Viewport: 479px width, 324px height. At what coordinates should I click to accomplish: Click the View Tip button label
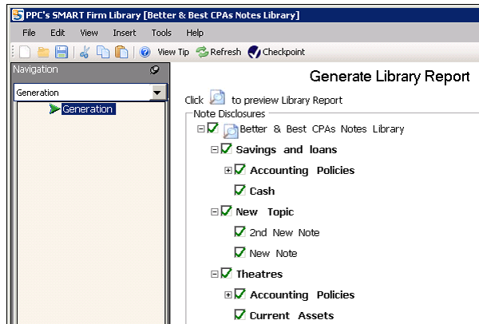(173, 52)
